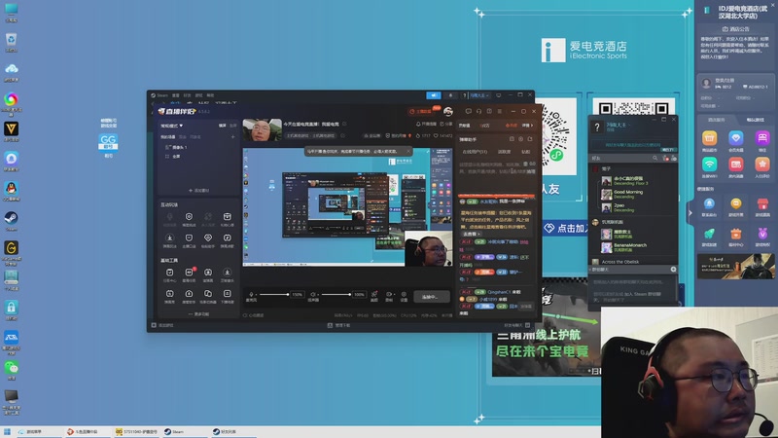Click the plus button beside 群组聊天
Viewport: 778px width, 438px height.
[x=673, y=270]
